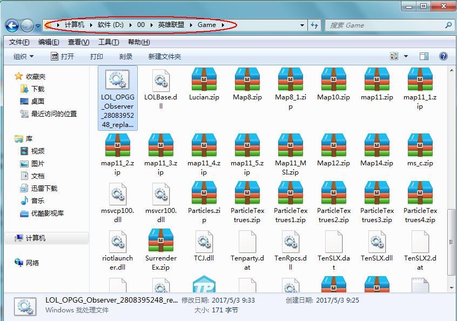
Task: Select the Map14.zip archive
Action: click(x=377, y=150)
